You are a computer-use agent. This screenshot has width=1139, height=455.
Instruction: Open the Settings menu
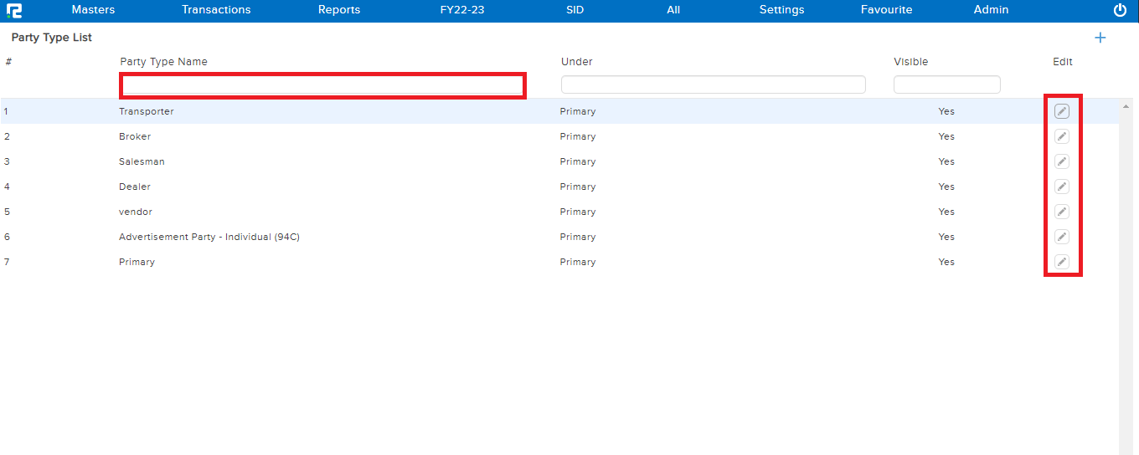(781, 10)
